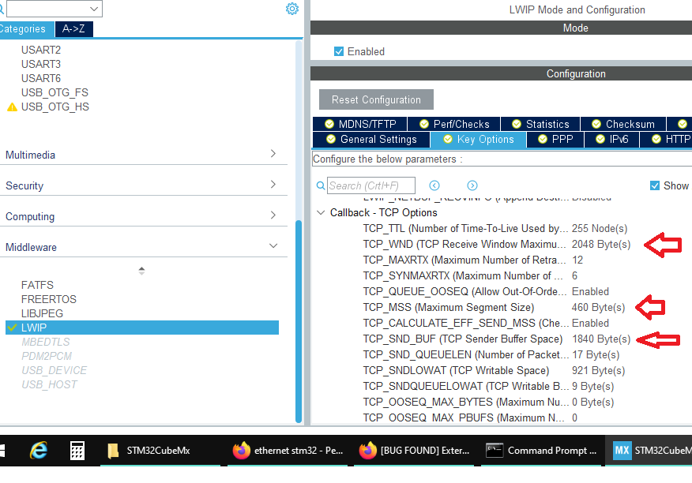This screenshot has width=692, height=483.
Task: Go to next search result arrow
Action: click(x=472, y=185)
